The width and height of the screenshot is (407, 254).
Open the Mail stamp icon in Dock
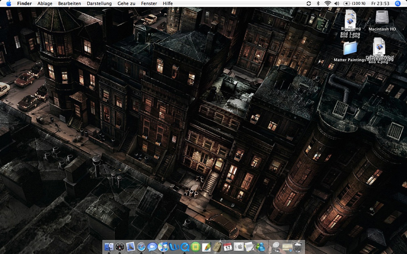(x=131, y=247)
